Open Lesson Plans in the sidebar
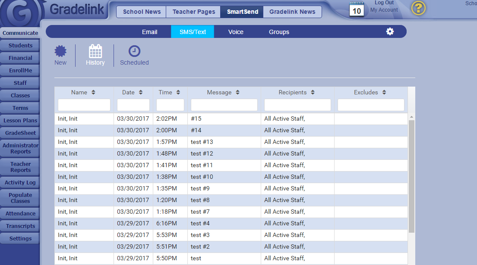Viewport: 477px width, 265px height. [20, 120]
